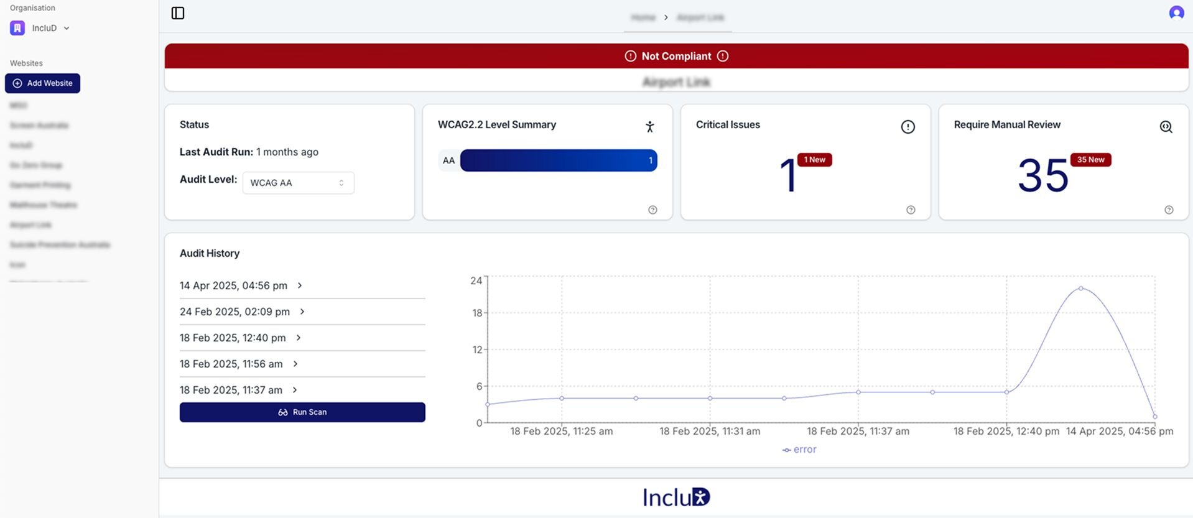Start a new audit with Run Scan
Screen dimensions: 1193x518
(x=302, y=412)
